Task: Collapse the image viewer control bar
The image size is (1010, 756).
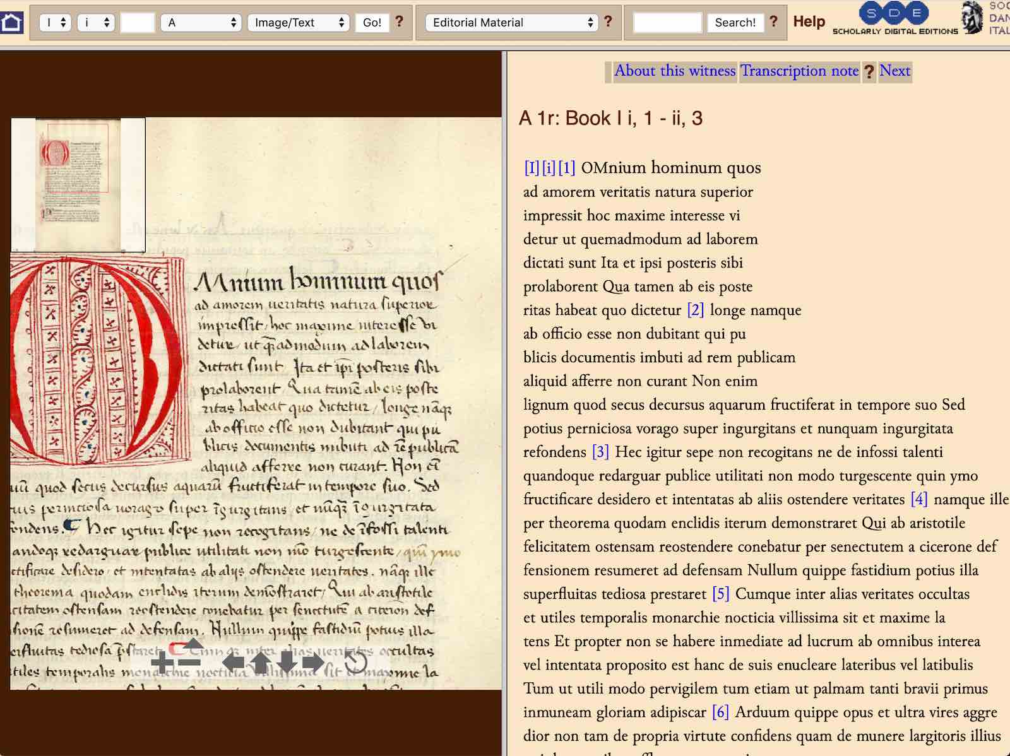Action: 193,644
